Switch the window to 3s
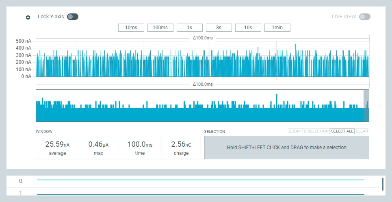 point(219,28)
